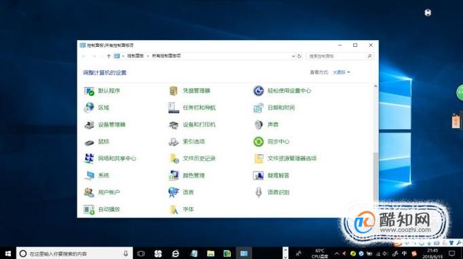Image resolution: width=463 pixels, height=259 pixels.
Task: Click the Control Panel taskbar button
Action: point(244,254)
